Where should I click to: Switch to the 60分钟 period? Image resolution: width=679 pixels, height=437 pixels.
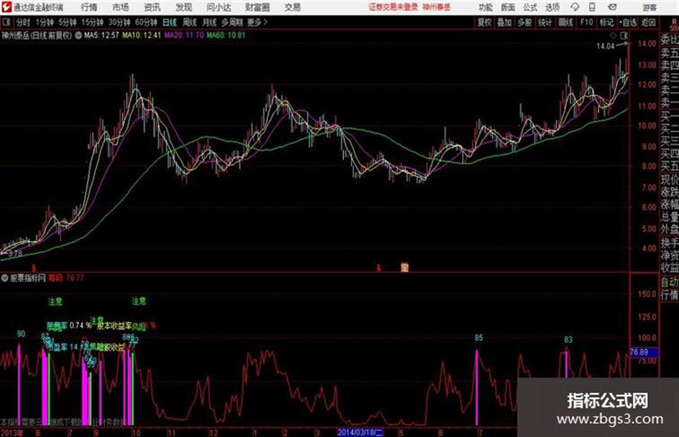146,22
